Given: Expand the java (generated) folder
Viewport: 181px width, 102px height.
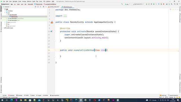Looking at the screenshot, I should point(5,22).
